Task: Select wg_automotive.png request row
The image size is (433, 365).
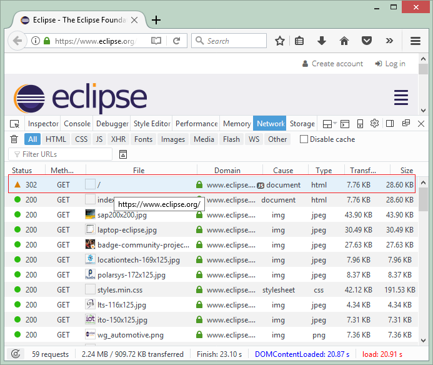Action: tap(212, 335)
